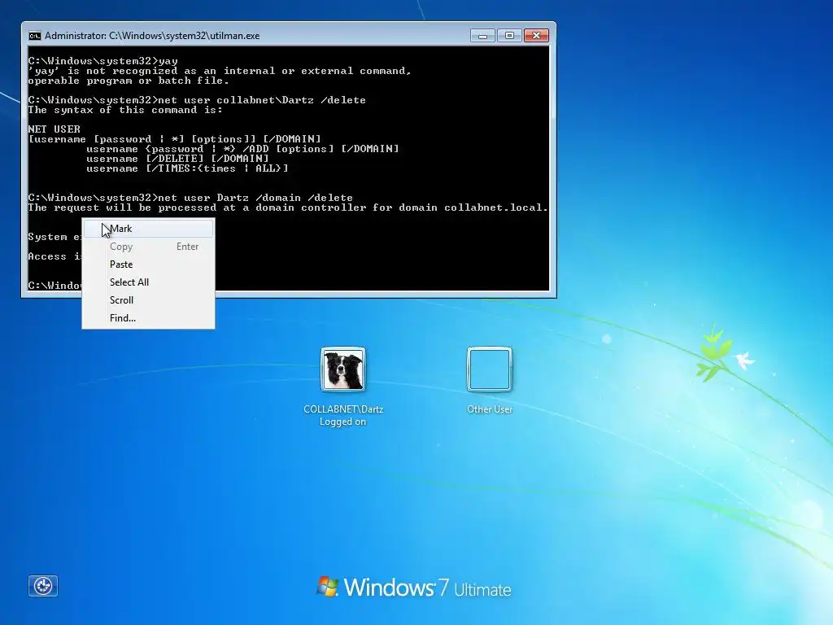The width and height of the screenshot is (833, 625).
Task: Click the 'net user collabnet\Dartz /delete' line
Action: coord(197,100)
